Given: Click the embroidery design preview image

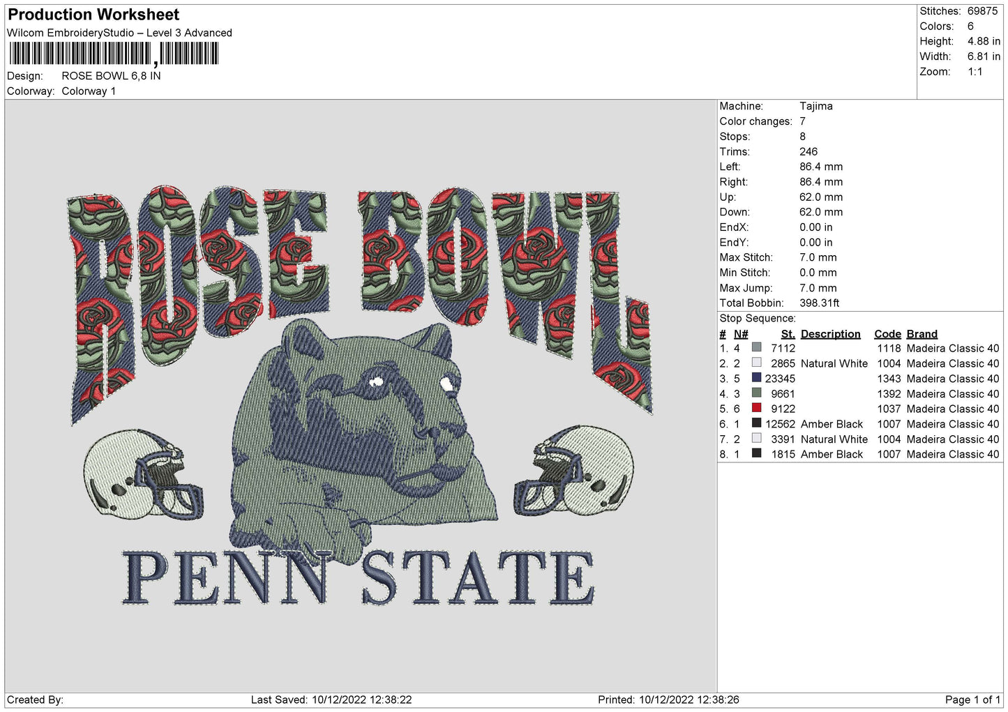Looking at the screenshot, I should [361, 396].
